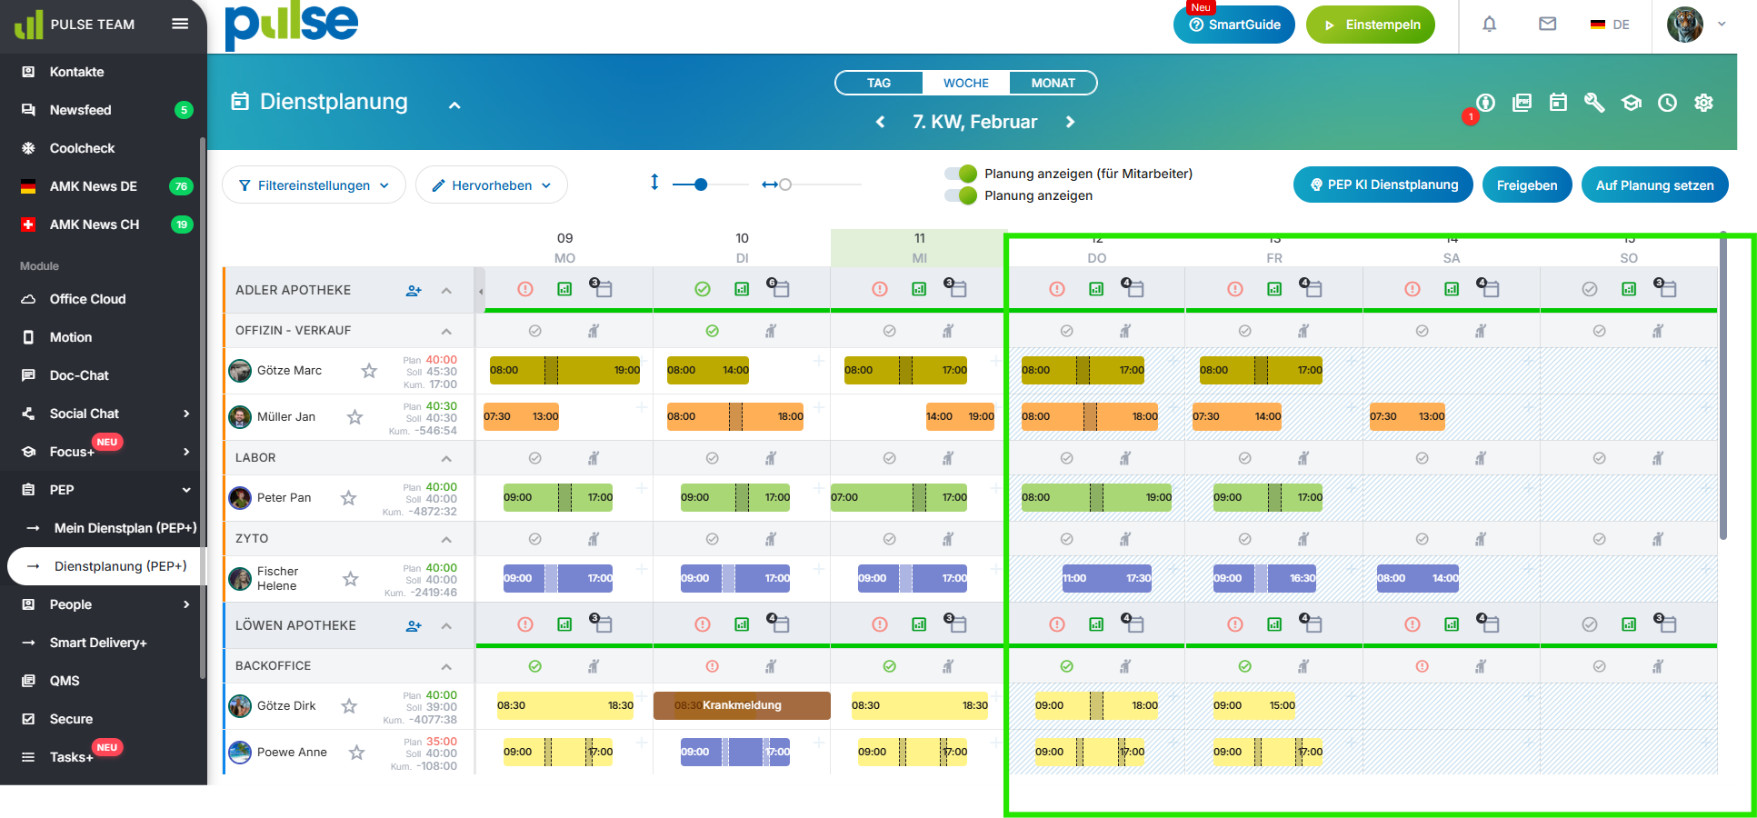
Task: Collapse the BACKOFFICE section
Action: [446, 666]
